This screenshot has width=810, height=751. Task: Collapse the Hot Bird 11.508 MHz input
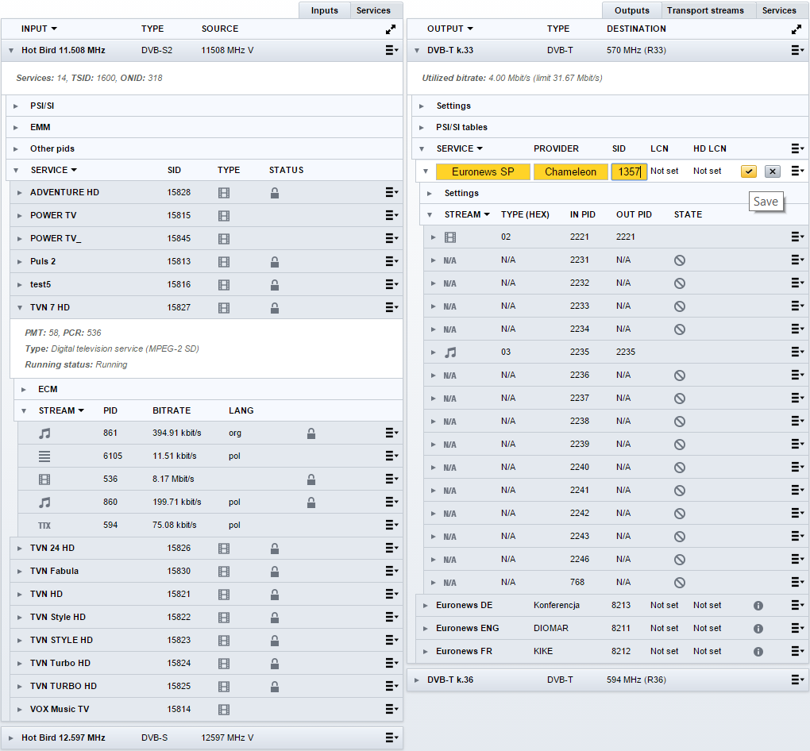click(x=11, y=51)
